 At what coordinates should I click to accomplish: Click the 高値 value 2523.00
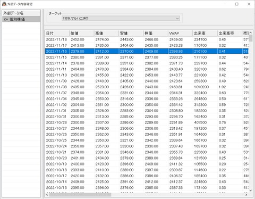[102, 87]
